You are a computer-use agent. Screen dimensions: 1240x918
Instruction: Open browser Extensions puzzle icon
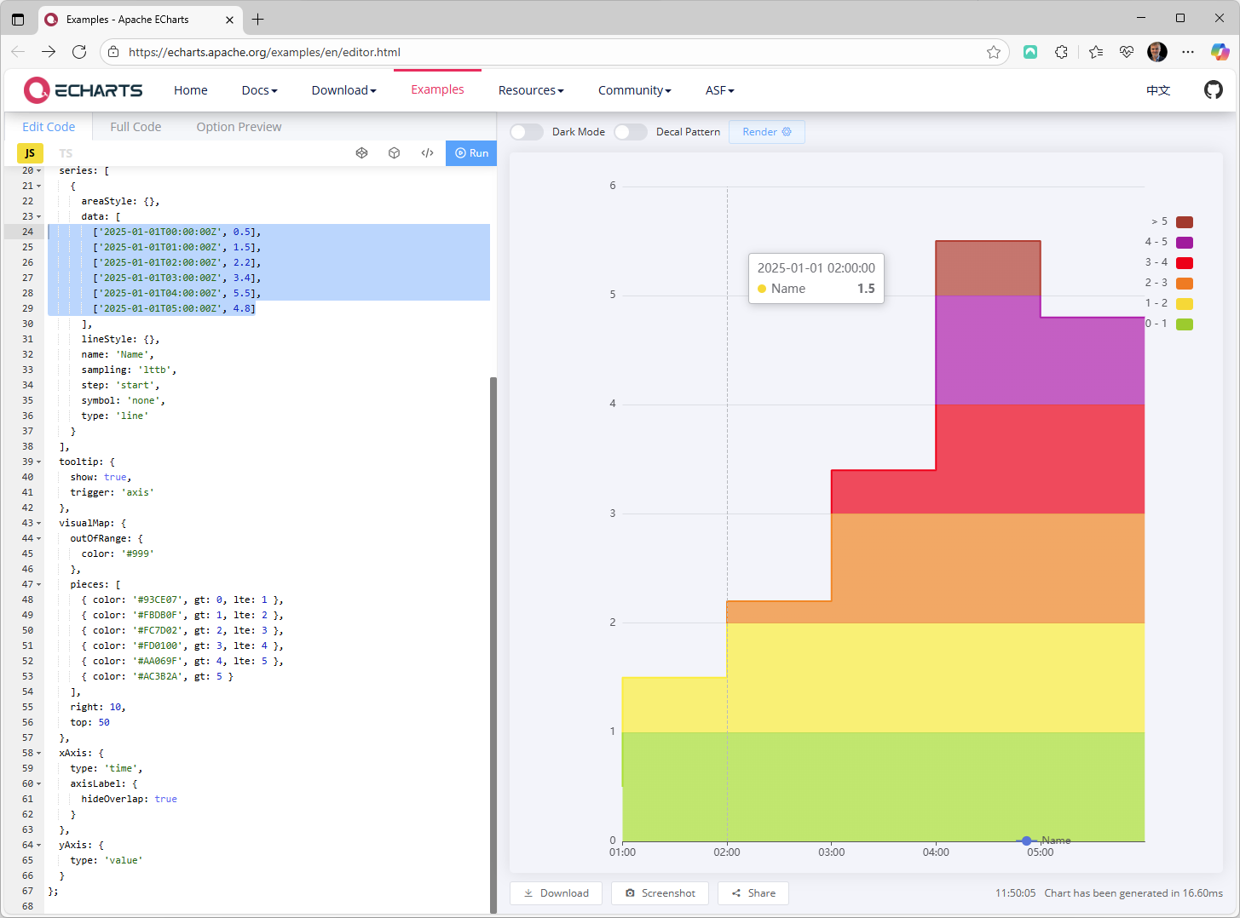(1061, 52)
